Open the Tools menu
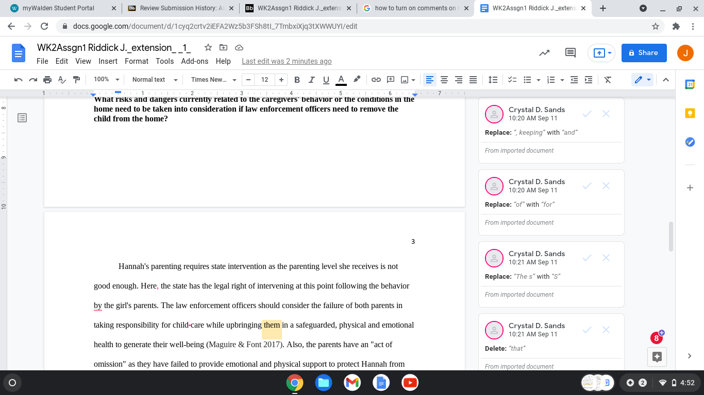This screenshot has height=395, width=704. (x=165, y=61)
